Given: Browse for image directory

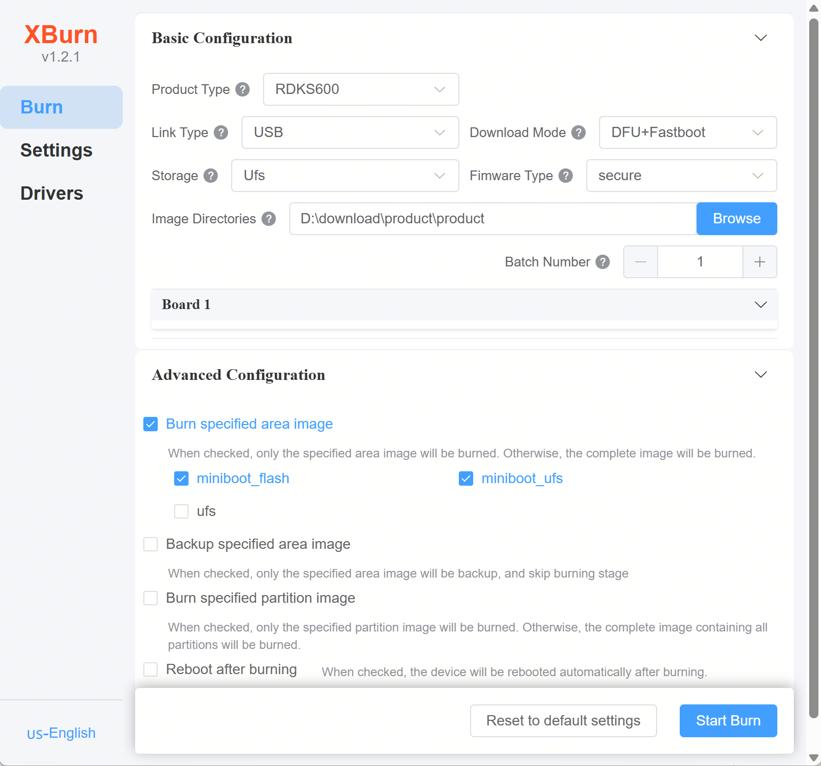Looking at the screenshot, I should [x=737, y=219].
